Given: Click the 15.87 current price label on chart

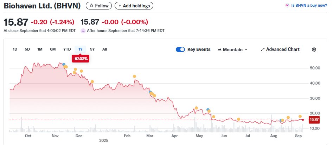Looking at the screenshot, I should (x=314, y=120).
